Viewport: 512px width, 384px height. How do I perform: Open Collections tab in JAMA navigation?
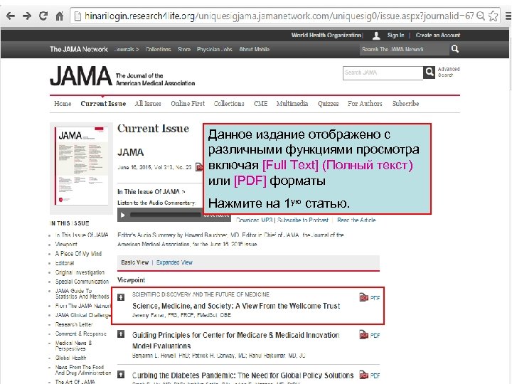pos(229,104)
